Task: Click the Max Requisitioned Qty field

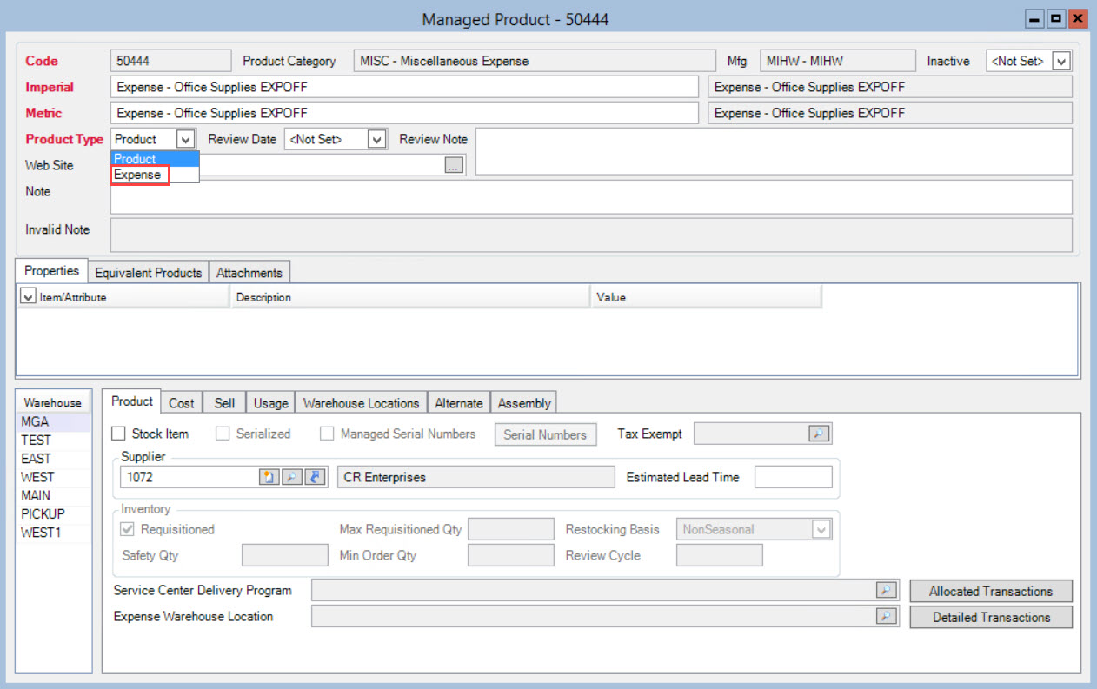Action: pyautogui.click(x=510, y=529)
